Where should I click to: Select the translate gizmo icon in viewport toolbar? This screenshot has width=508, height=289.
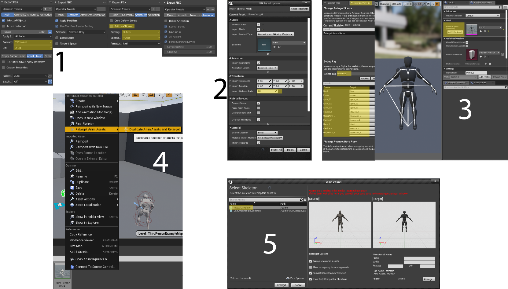click(415, 4)
